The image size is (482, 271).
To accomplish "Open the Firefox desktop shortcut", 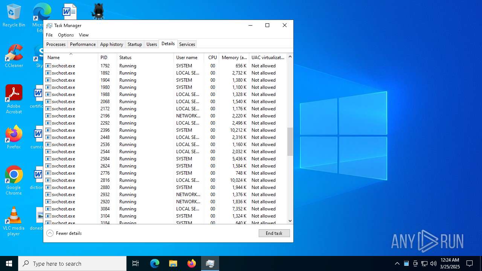I will pyautogui.click(x=14, y=137).
